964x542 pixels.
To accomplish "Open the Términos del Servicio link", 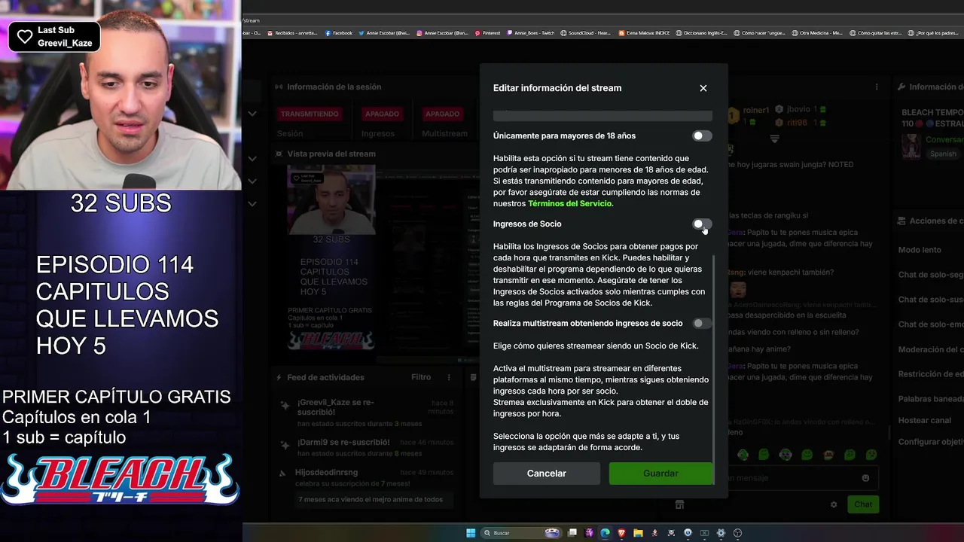I will [570, 204].
